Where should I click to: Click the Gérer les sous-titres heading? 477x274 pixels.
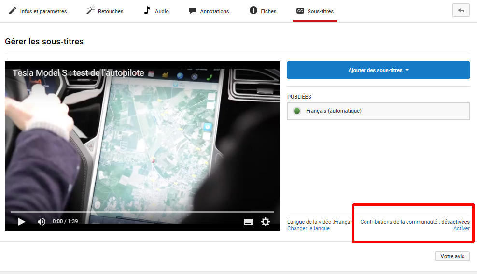44,42
